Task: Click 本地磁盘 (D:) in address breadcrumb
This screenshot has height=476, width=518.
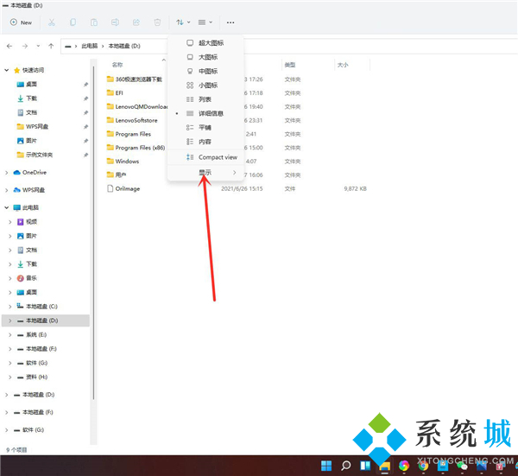Action: pos(124,46)
